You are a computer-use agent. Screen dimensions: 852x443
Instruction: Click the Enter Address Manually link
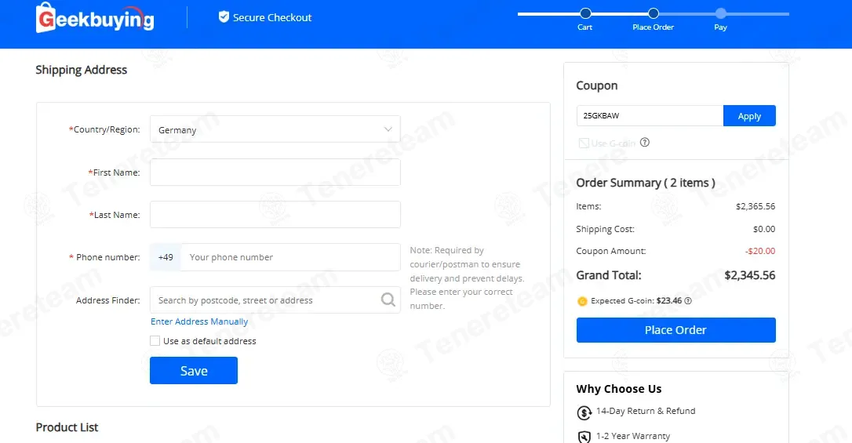point(198,321)
